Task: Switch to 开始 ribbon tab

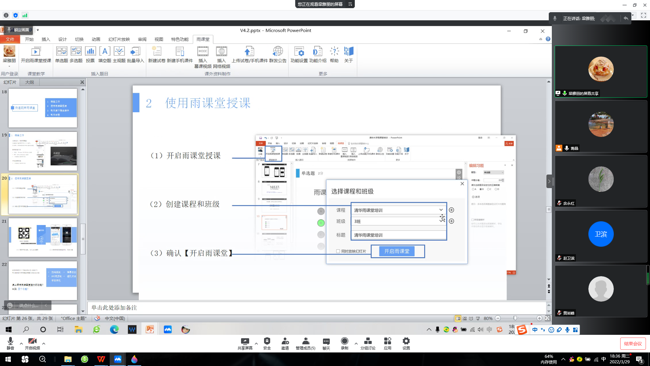Action: 29,39
